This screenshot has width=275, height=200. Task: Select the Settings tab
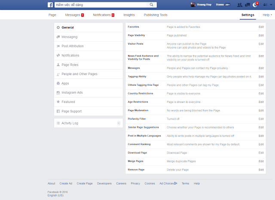pos(248,15)
